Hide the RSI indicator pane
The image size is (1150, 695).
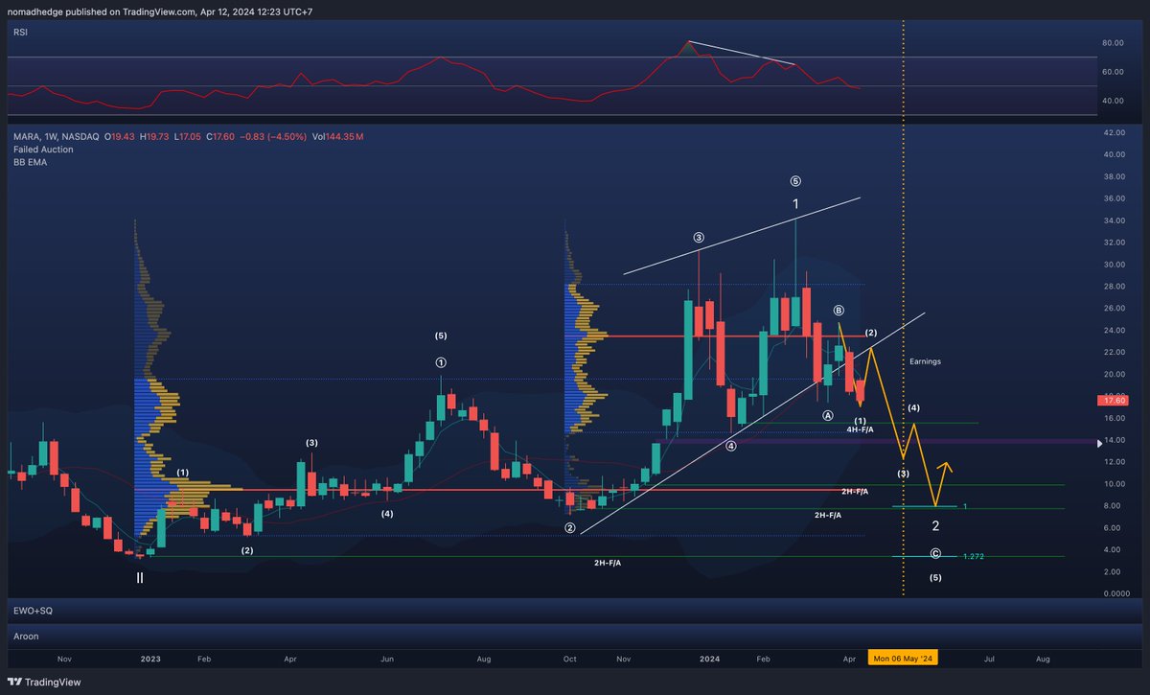click(20, 32)
